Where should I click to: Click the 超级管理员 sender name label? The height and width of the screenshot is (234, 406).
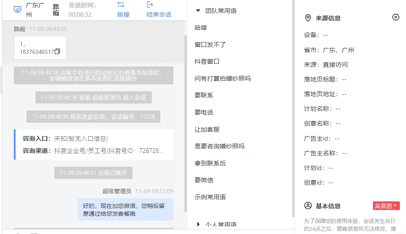[x=117, y=191]
